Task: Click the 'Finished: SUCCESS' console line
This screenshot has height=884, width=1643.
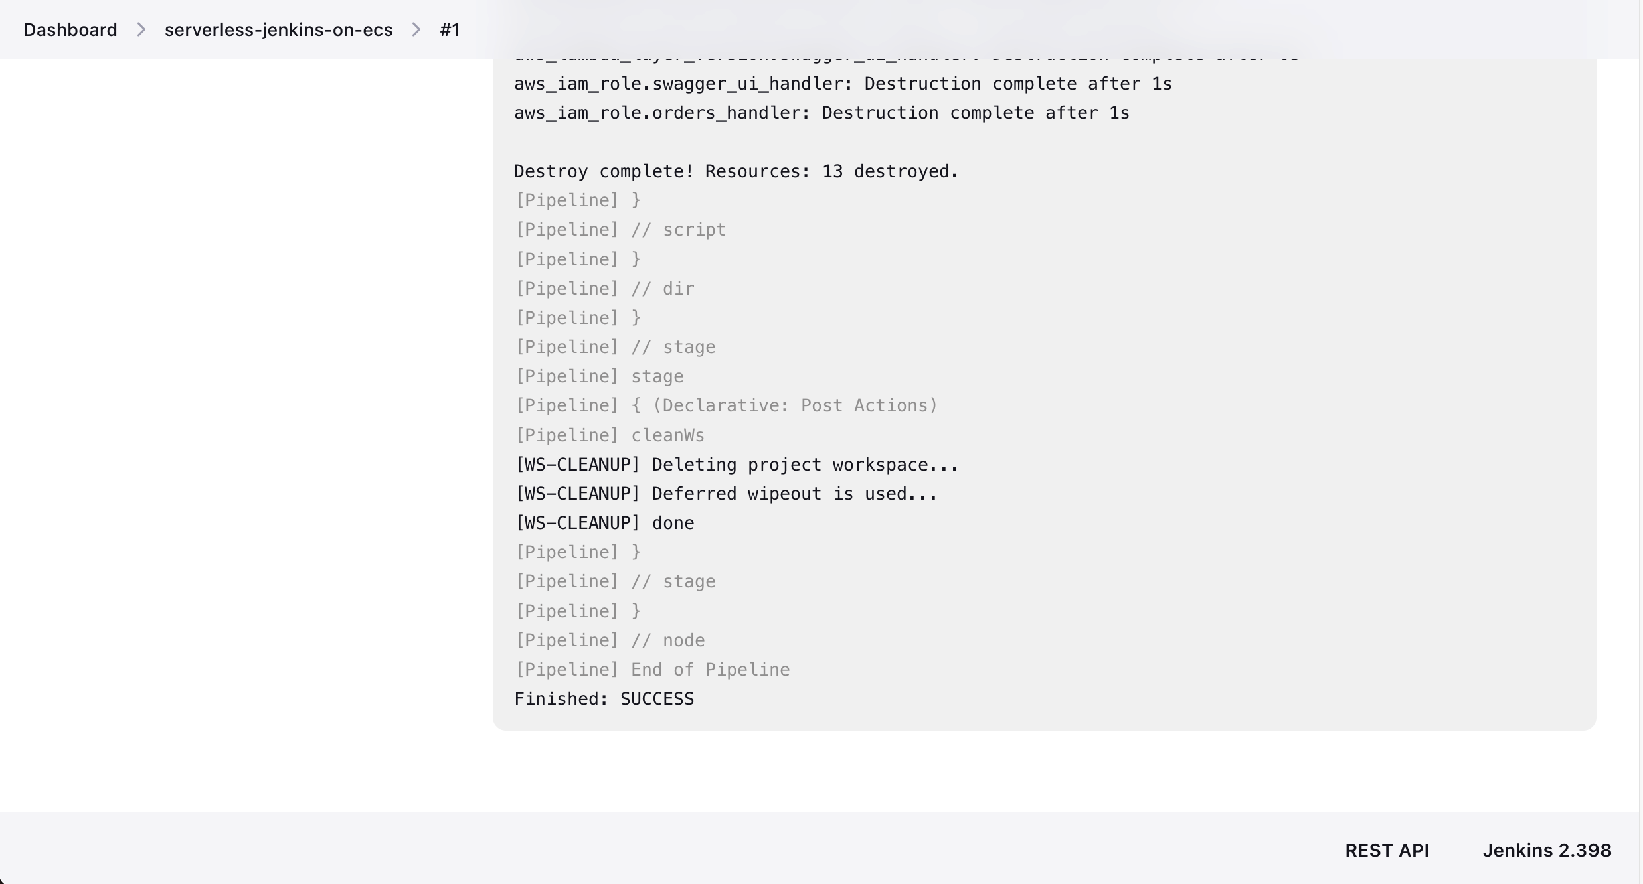Action: point(604,699)
